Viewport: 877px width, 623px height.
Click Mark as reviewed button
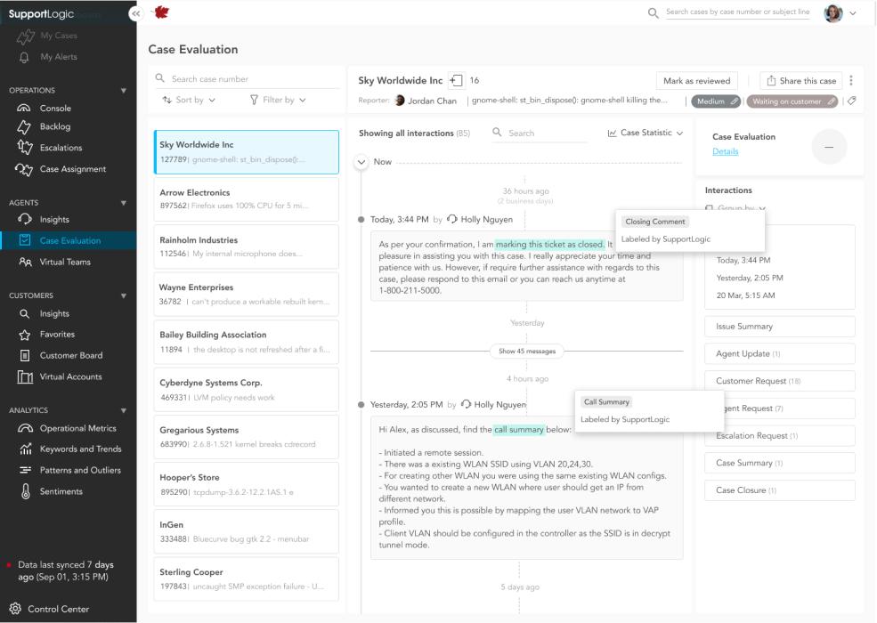tap(696, 80)
